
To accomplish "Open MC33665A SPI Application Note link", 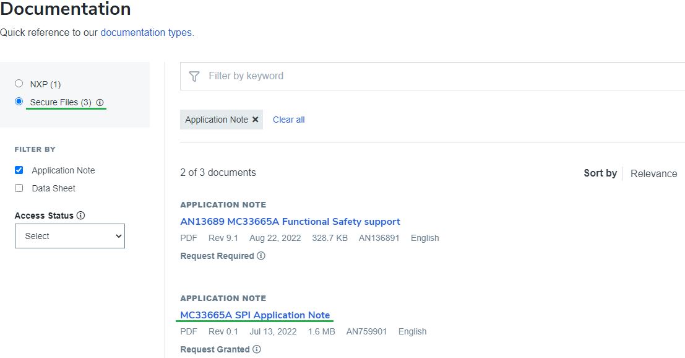I will coord(255,315).
